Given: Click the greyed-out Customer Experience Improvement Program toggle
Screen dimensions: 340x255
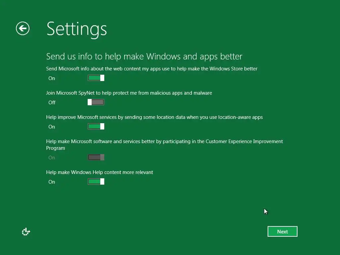Looking at the screenshot, I should tap(96, 157).
